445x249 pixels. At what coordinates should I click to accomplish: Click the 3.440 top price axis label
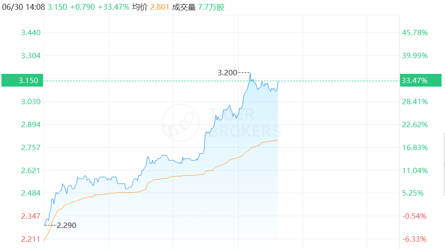pos(31,33)
